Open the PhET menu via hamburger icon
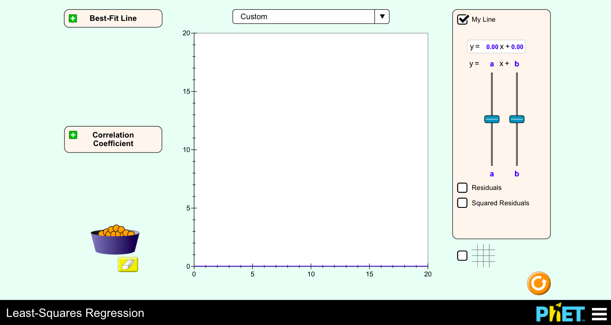Screen dimensions: 611x325 pyautogui.click(x=599, y=313)
